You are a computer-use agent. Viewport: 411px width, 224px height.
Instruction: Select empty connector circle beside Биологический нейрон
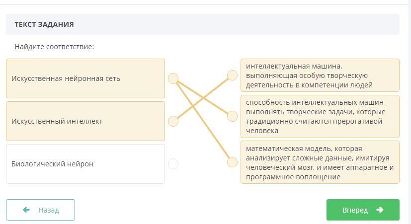click(173, 164)
